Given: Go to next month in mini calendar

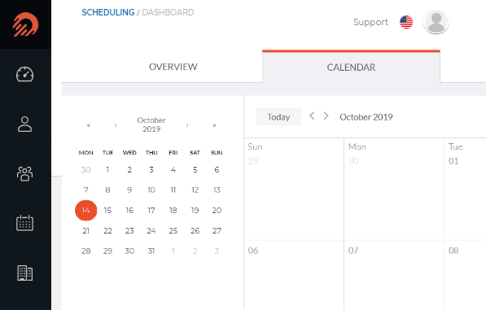Looking at the screenshot, I should (x=187, y=125).
